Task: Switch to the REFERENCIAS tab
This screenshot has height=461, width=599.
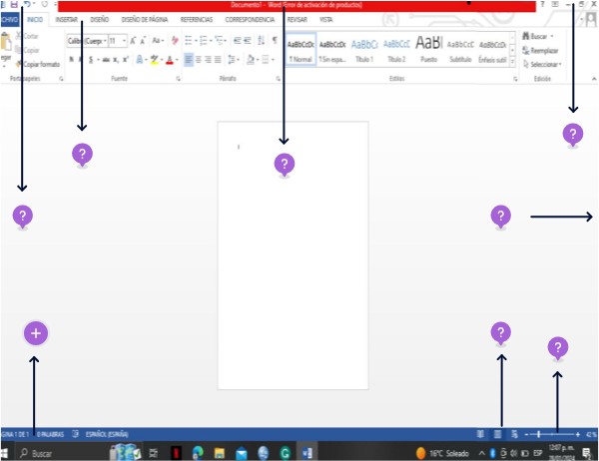Action: coord(196,19)
